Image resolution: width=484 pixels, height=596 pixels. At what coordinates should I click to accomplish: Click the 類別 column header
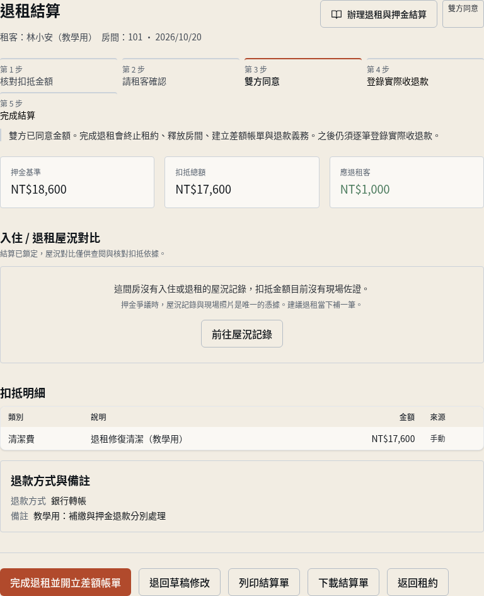pos(16,417)
